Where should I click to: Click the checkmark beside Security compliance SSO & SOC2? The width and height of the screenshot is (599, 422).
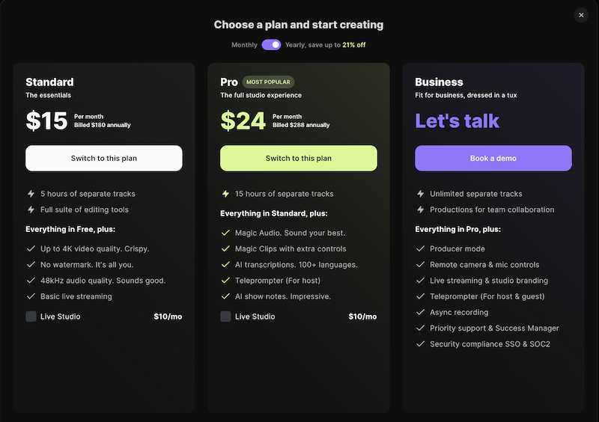point(421,343)
